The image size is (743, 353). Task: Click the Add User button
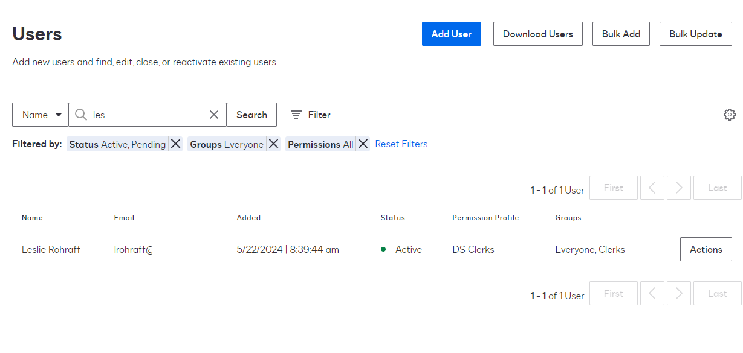pos(451,34)
